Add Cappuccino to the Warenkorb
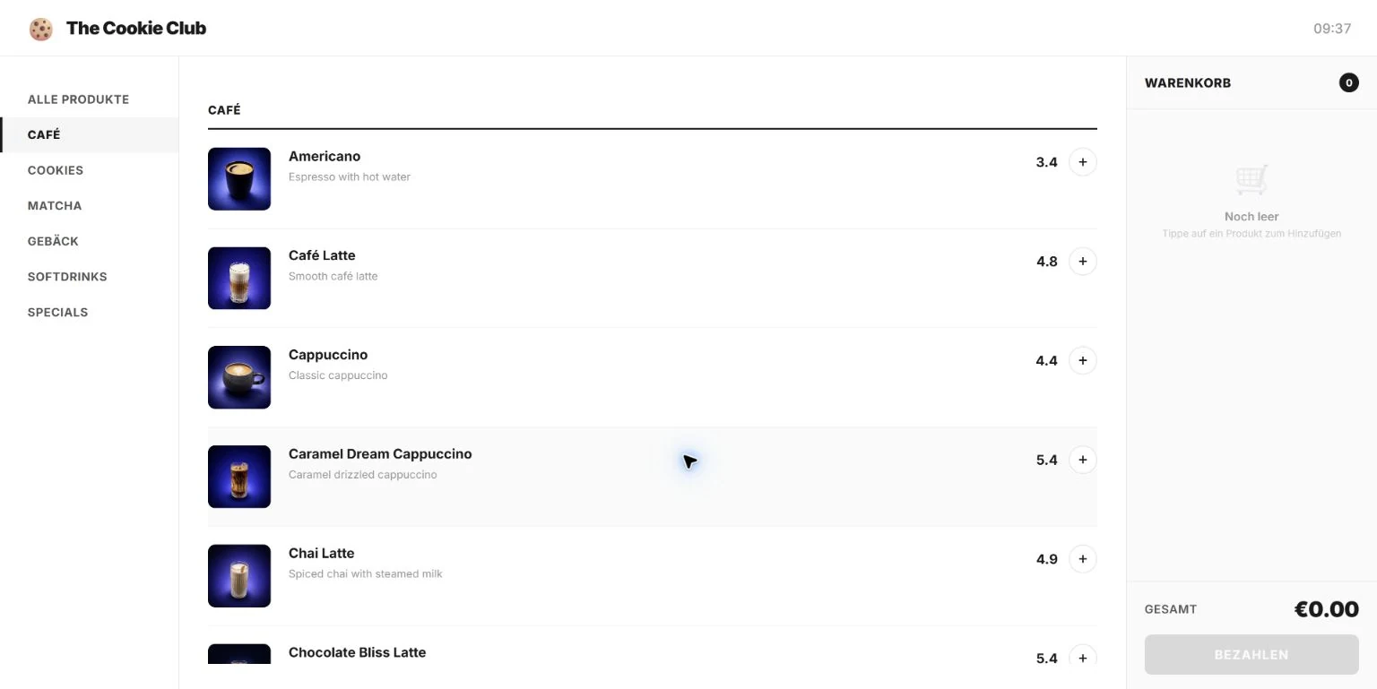 point(1082,361)
